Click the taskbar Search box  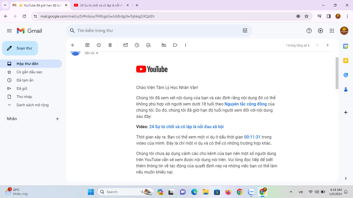pyautogui.click(x=126, y=192)
